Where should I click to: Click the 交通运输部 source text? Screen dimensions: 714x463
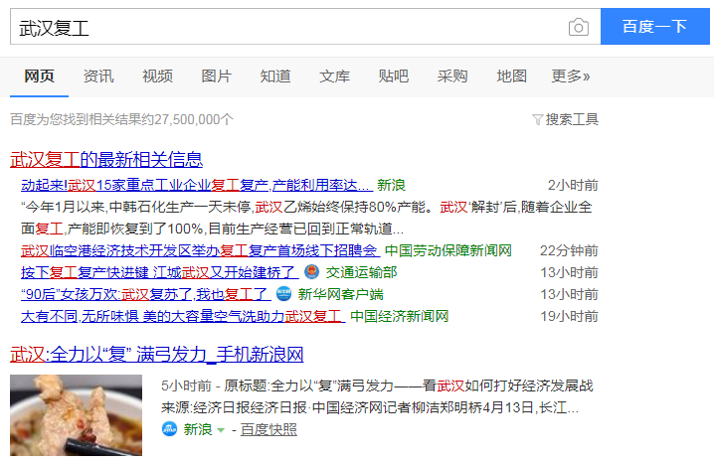[362, 272]
